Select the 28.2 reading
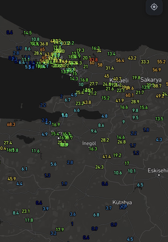Image resolution: width=168 pixels, height=242 pixels. (105, 140)
